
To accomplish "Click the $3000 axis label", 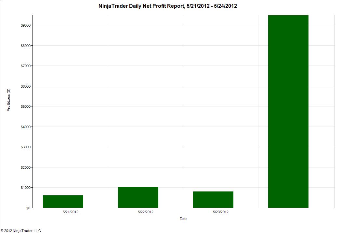I will click(26, 147).
